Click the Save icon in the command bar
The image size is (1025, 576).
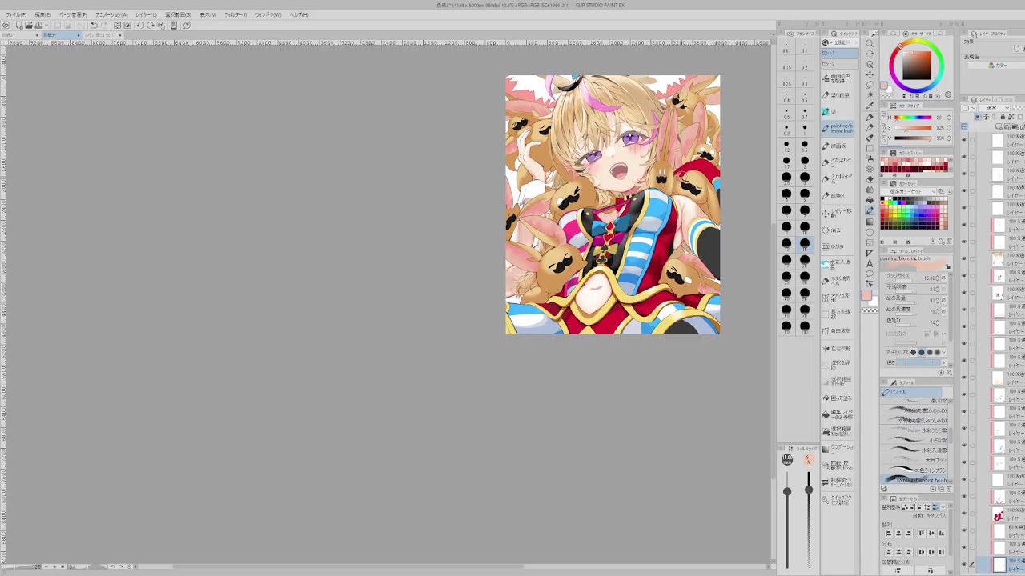point(38,26)
